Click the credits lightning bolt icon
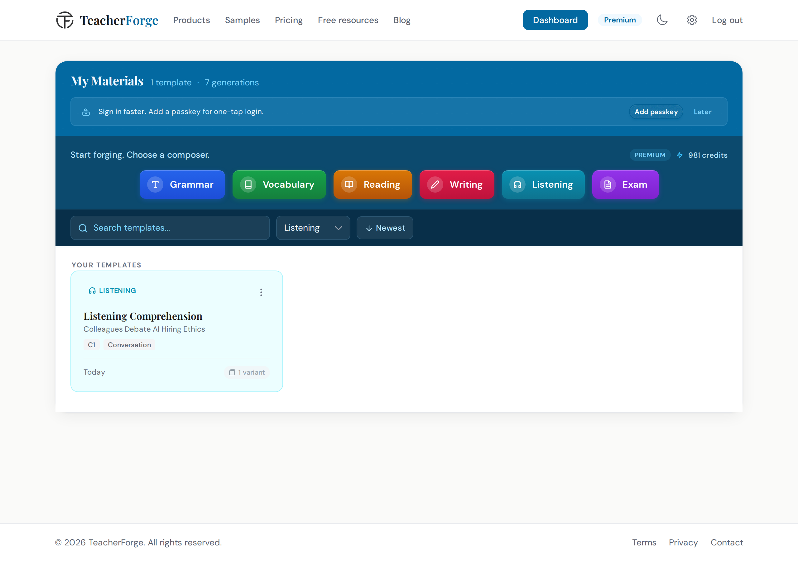798x561 pixels. point(680,155)
